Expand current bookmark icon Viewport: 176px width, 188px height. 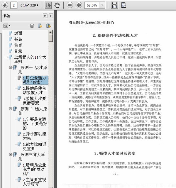click(49, 26)
